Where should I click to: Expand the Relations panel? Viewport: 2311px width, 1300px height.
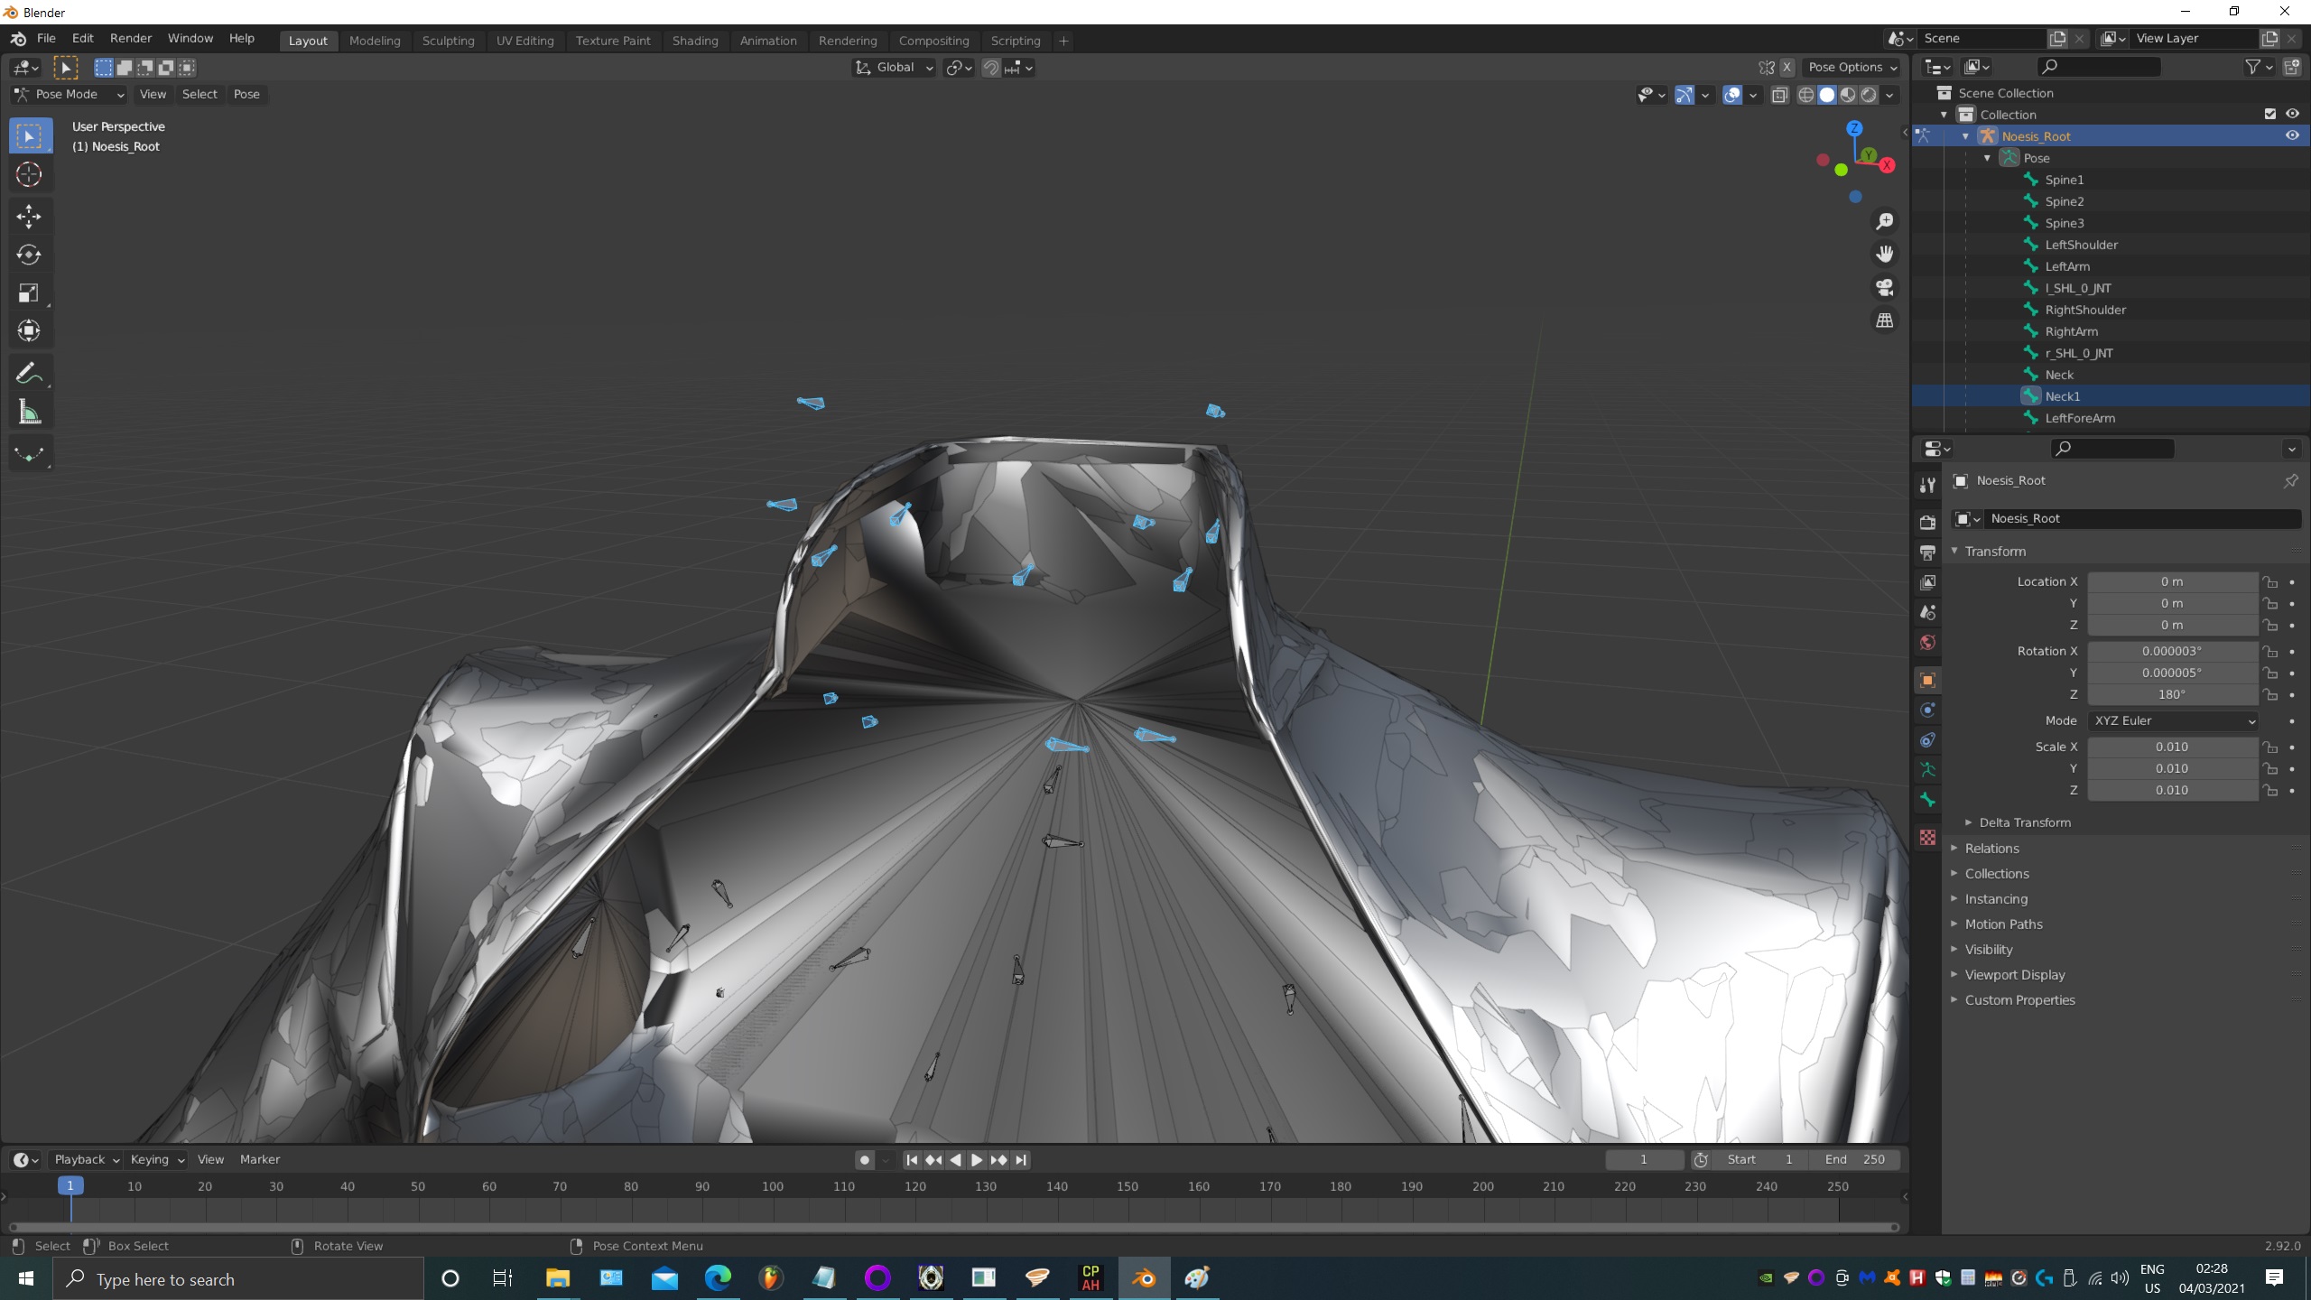coord(1991,849)
